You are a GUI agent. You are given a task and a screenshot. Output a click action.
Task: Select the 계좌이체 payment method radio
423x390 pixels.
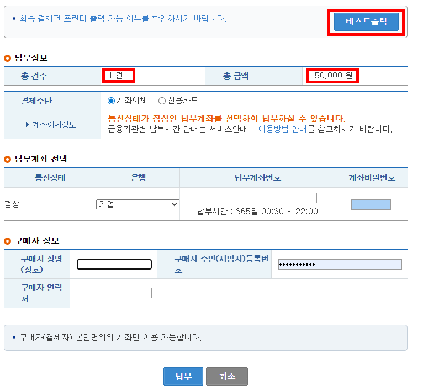point(111,101)
